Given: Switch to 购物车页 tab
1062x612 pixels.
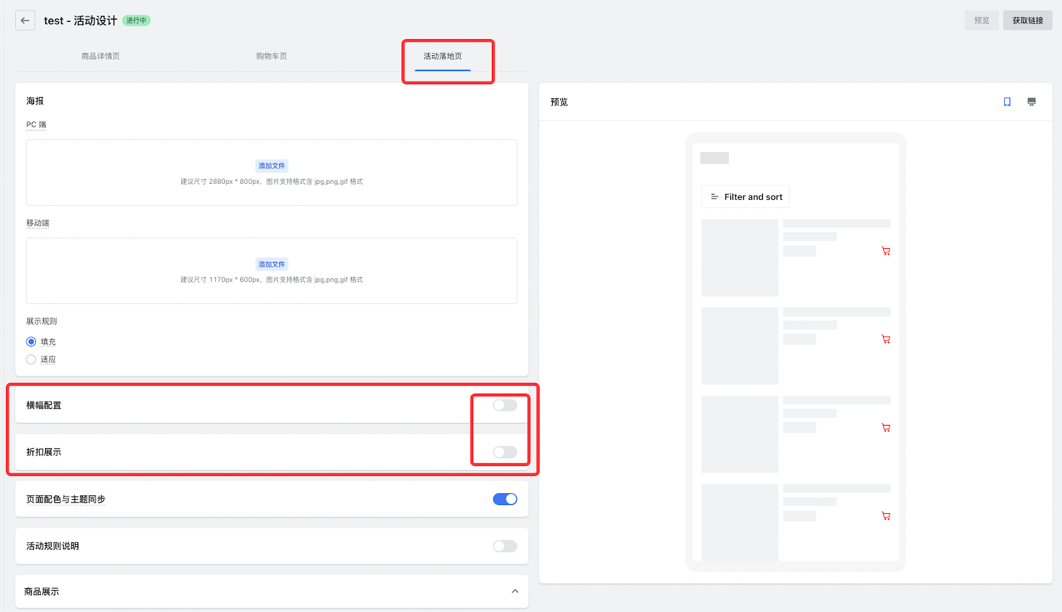Looking at the screenshot, I should tap(271, 56).
